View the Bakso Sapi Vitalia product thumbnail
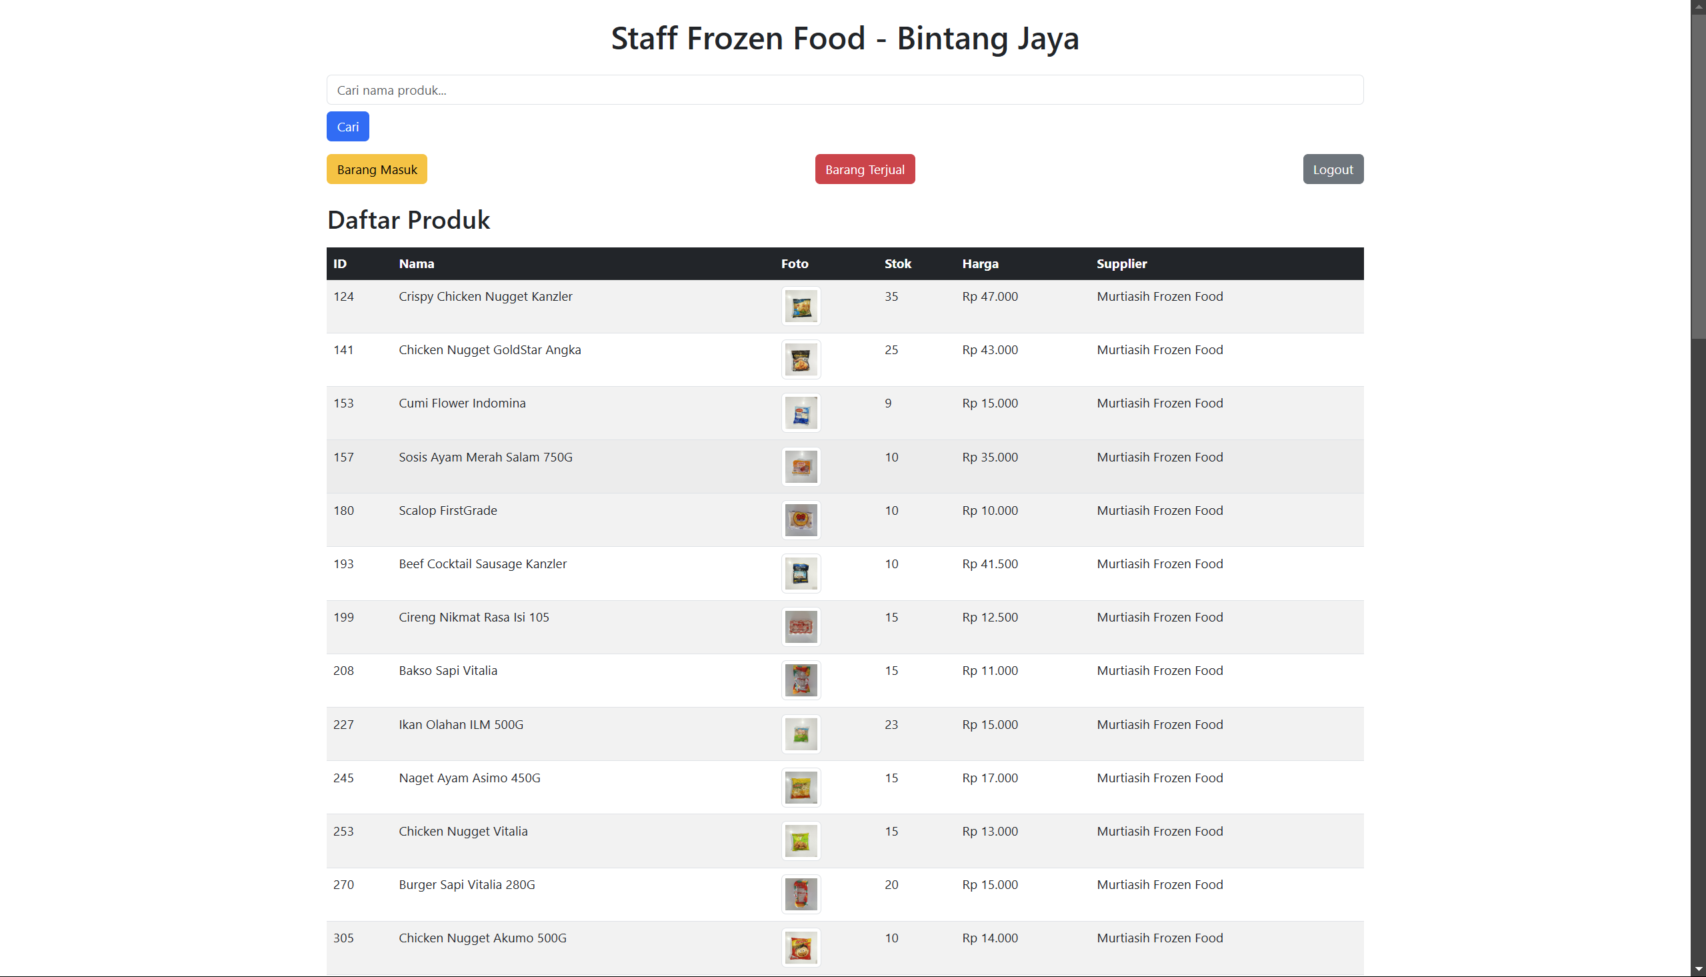The height and width of the screenshot is (977, 1706). pos(801,680)
